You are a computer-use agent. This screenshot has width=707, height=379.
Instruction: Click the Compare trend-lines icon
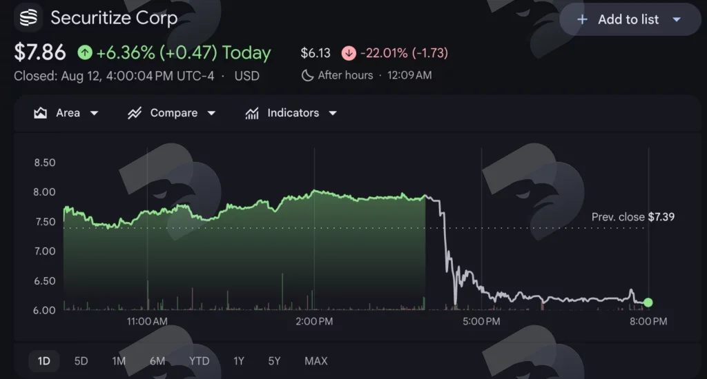135,113
